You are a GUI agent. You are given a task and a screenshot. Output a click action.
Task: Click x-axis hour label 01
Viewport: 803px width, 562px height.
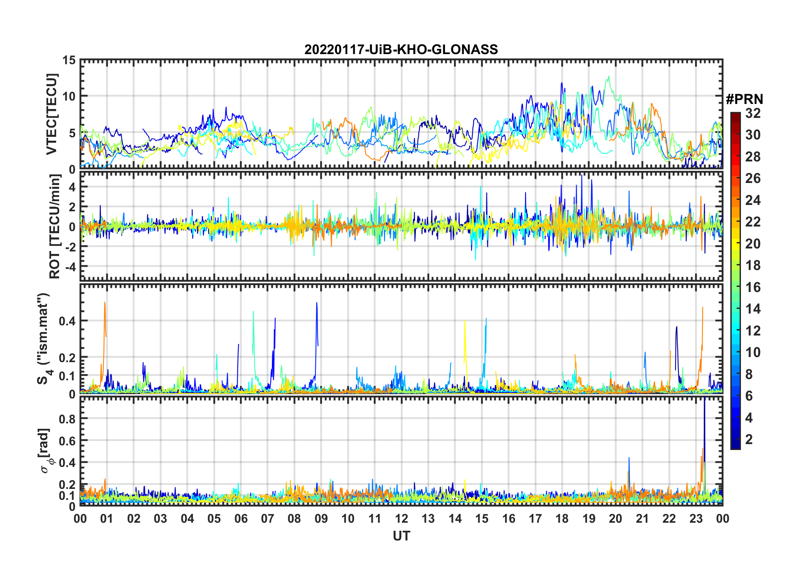point(107,519)
